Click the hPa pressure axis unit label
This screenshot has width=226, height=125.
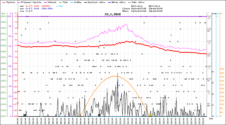(x=3, y=13)
